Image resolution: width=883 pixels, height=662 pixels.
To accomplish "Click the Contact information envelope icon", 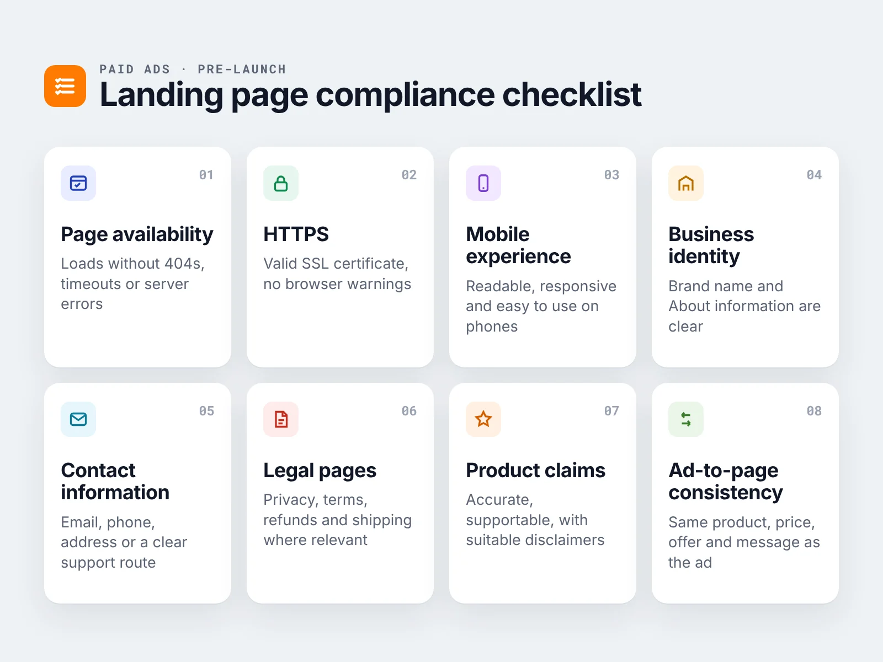I will (x=78, y=419).
